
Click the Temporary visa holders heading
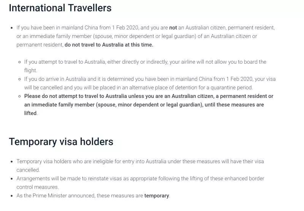(61, 142)
